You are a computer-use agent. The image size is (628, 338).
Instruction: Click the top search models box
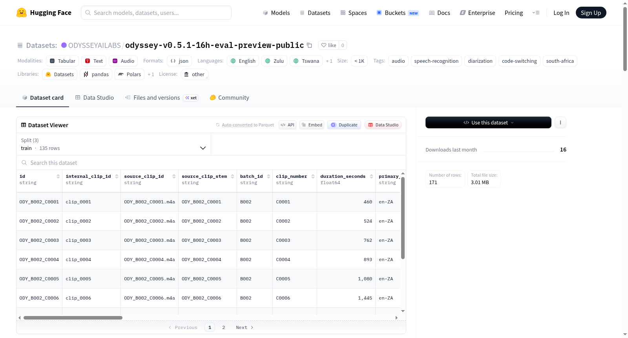click(x=156, y=13)
